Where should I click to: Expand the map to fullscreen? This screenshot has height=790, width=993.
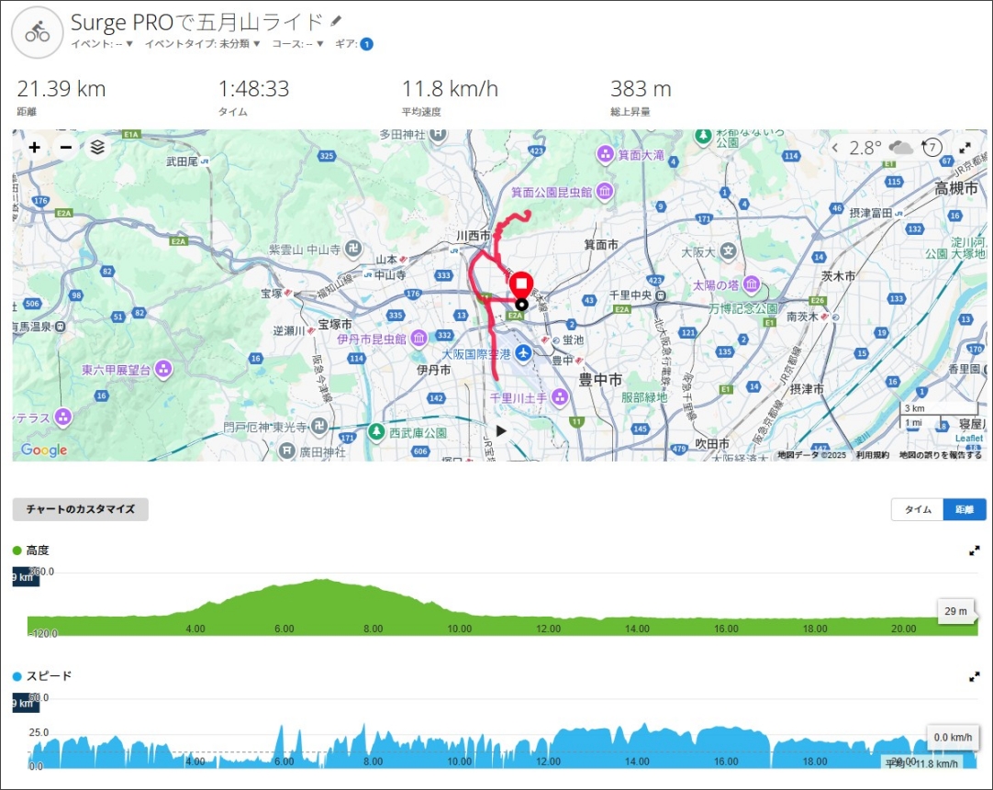(x=965, y=148)
